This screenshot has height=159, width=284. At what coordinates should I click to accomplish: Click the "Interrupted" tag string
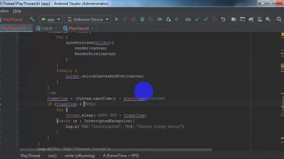coord(106,127)
